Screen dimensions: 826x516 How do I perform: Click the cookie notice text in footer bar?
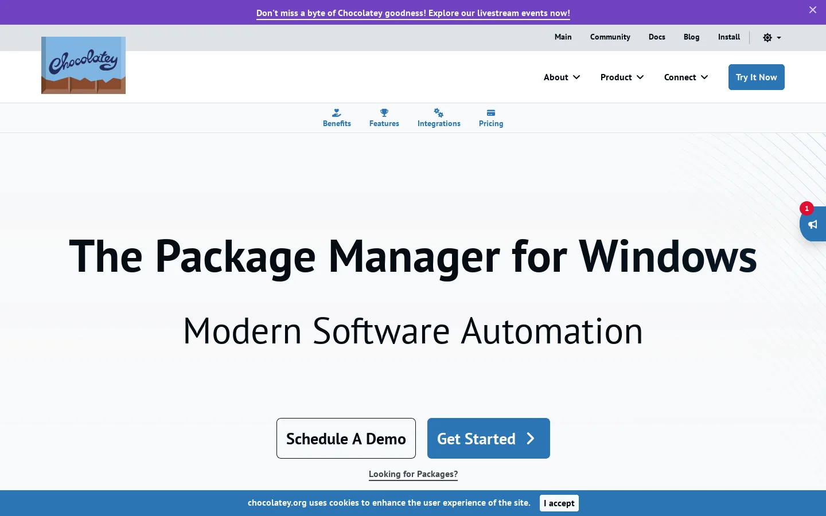pos(389,503)
